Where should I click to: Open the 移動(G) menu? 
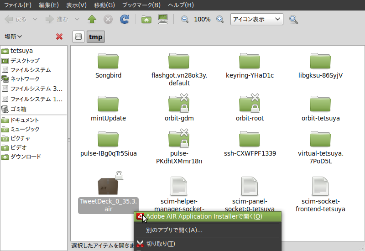click(104, 5)
